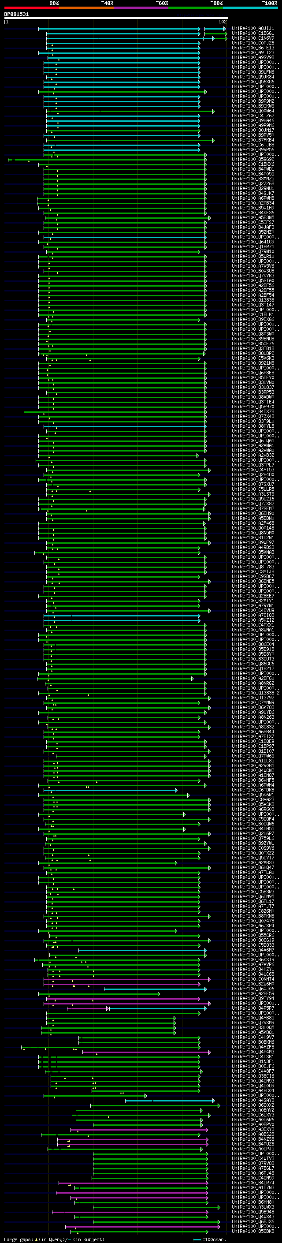Open hit UniRef100_A8JIJ1
The width and height of the screenshot is (282, 1243).
tap(252, 29)
